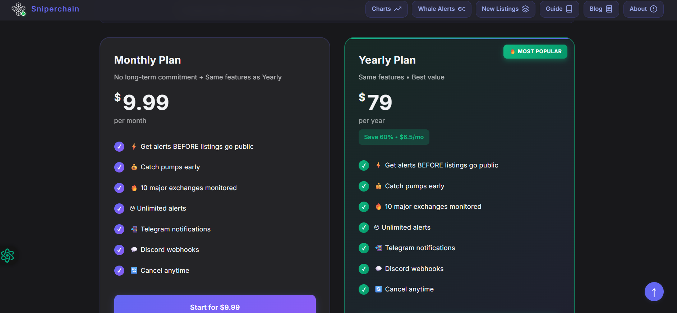Click the Sniperchain logo icon
Screen dimensions: 677x313
click(x=18, y=9)
